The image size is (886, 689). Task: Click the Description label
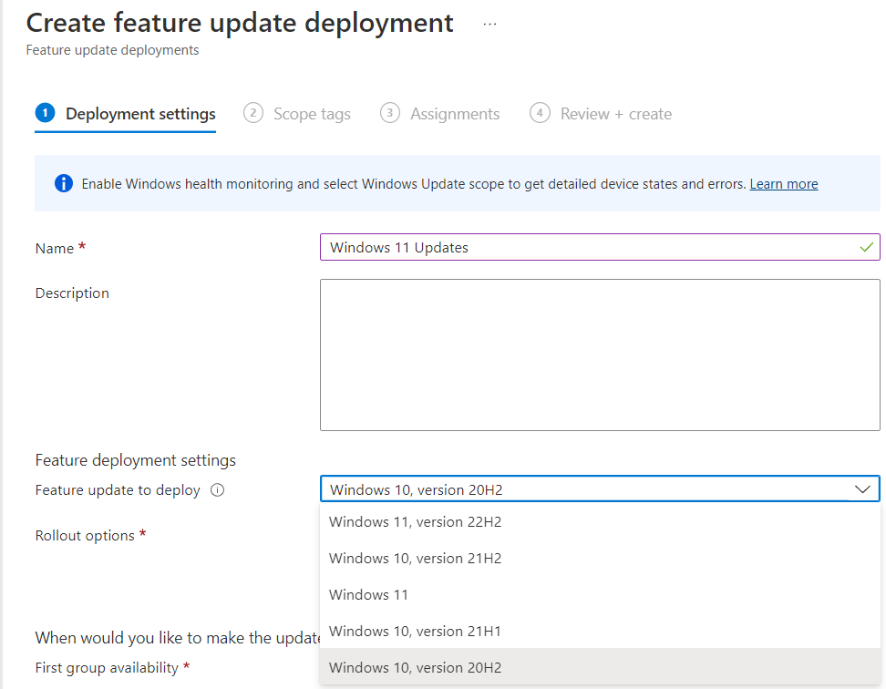click(x=72, y=293)
